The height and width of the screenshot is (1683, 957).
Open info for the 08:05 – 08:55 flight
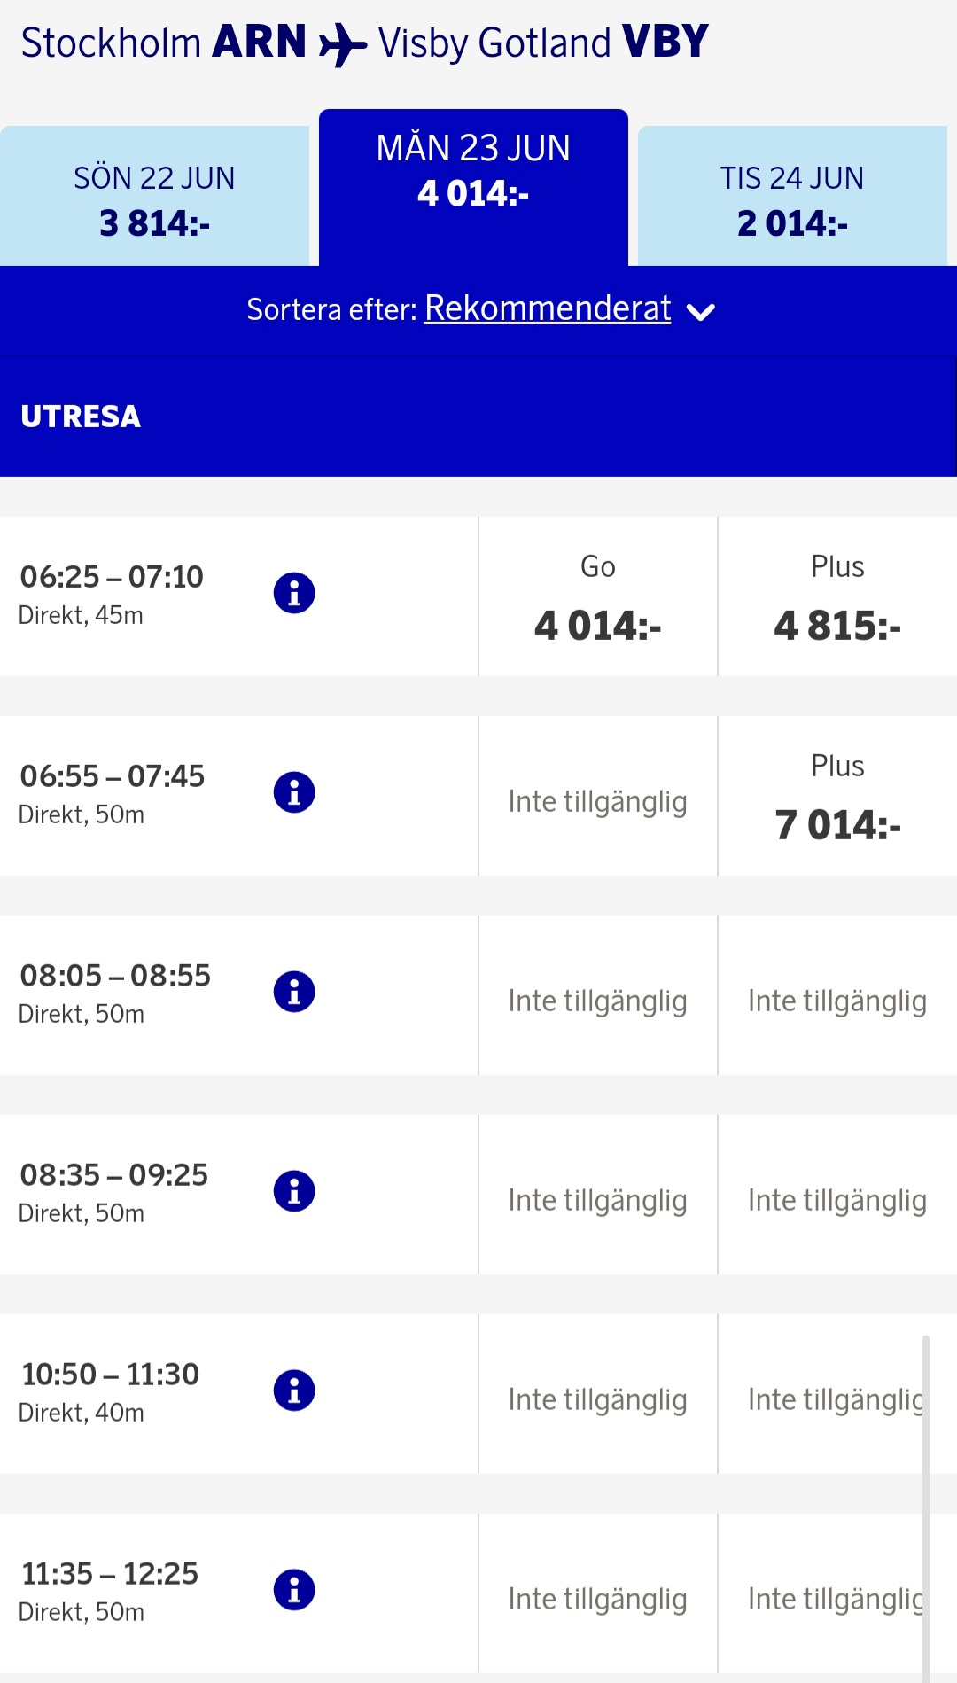point(294,992)
